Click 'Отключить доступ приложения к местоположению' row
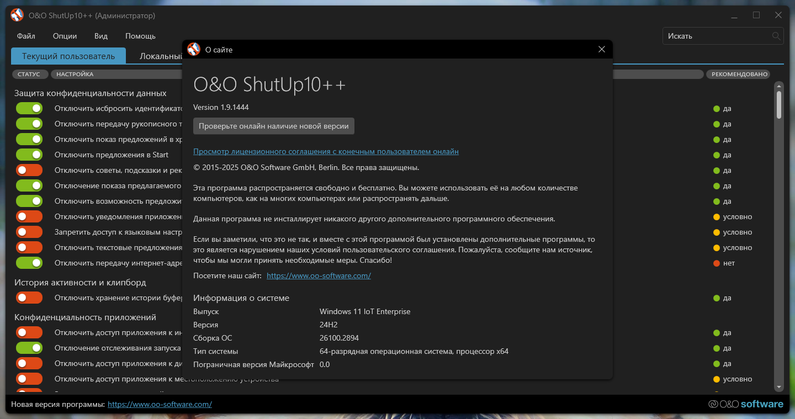Image resolution: width=795 pixels, height=419 pixels. pos(167,379)
